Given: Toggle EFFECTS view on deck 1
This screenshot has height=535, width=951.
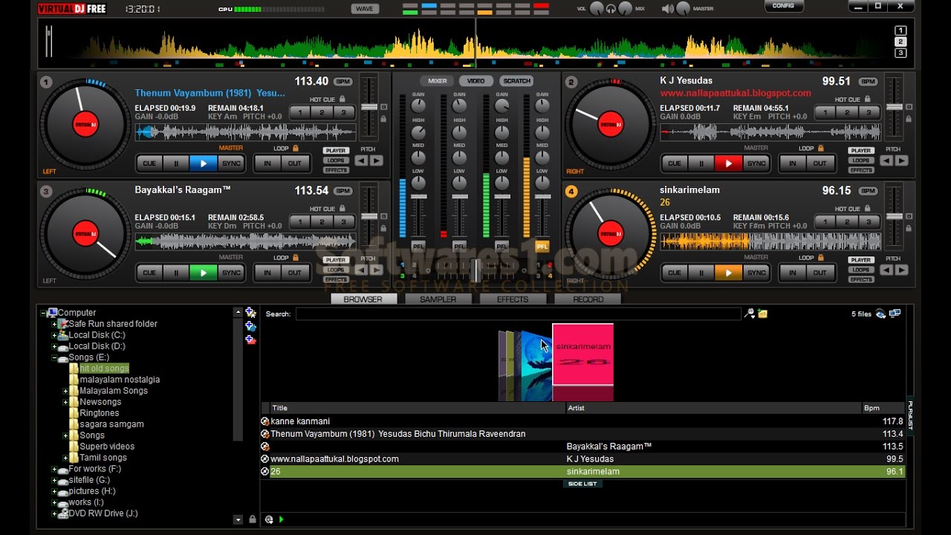Looking at the screenshot, I should 336,170.
